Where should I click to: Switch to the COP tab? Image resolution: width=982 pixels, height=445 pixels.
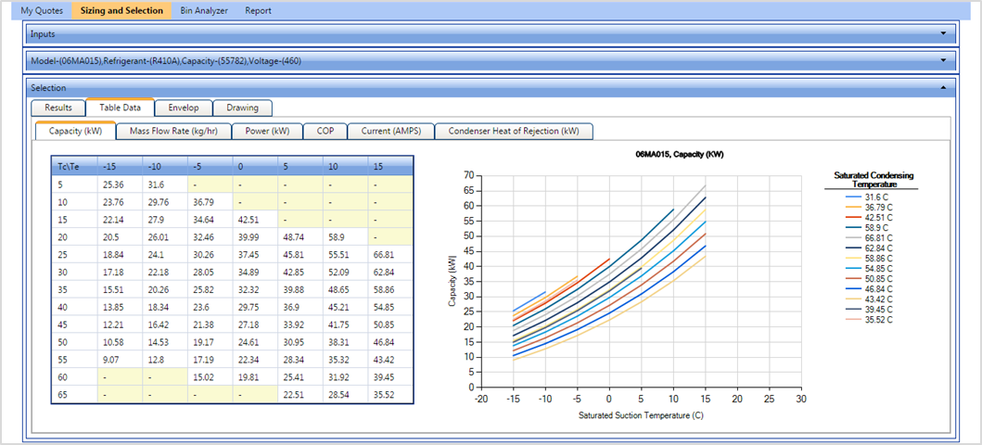325,132
